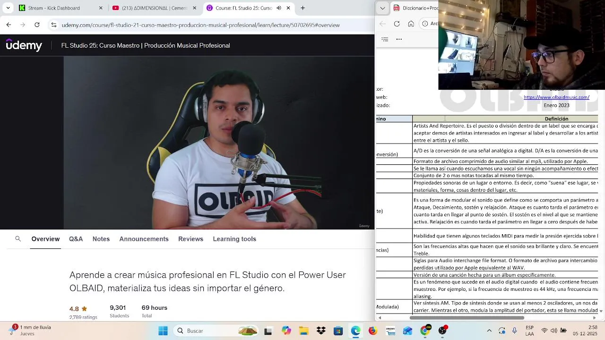Open Firefox from the taskbar
The width and height of the screenshot is (605, 340).
(373, 331)
